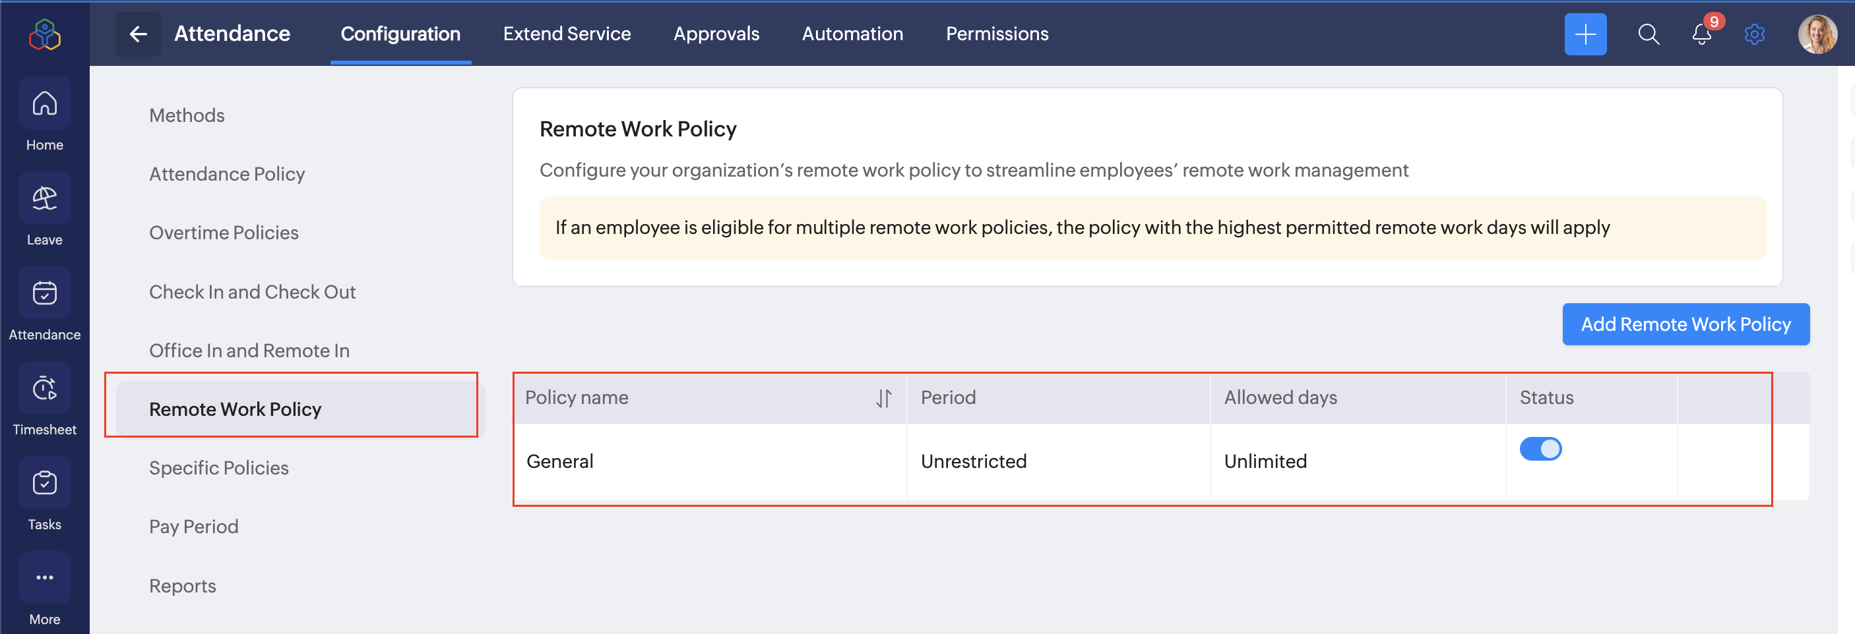Open the search magnifier icon

click(x=1649, y=34)
